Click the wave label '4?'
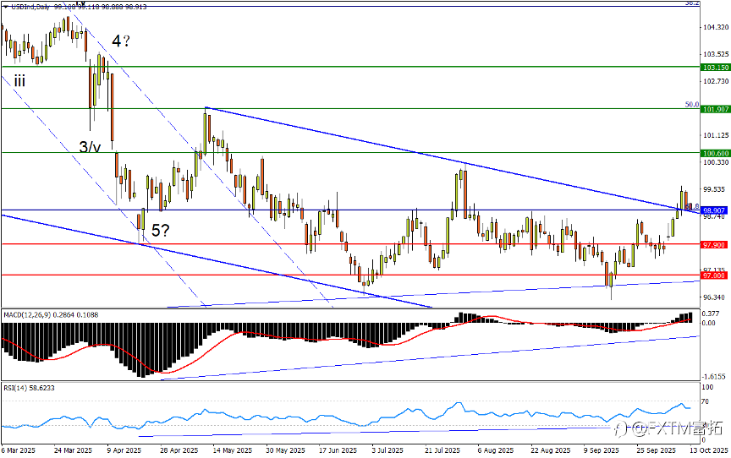This screenshot has width=731, height=458. [121, 41]
